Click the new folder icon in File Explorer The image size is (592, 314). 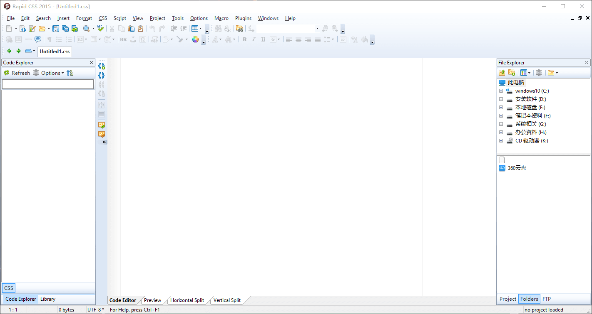pos(512,73)
